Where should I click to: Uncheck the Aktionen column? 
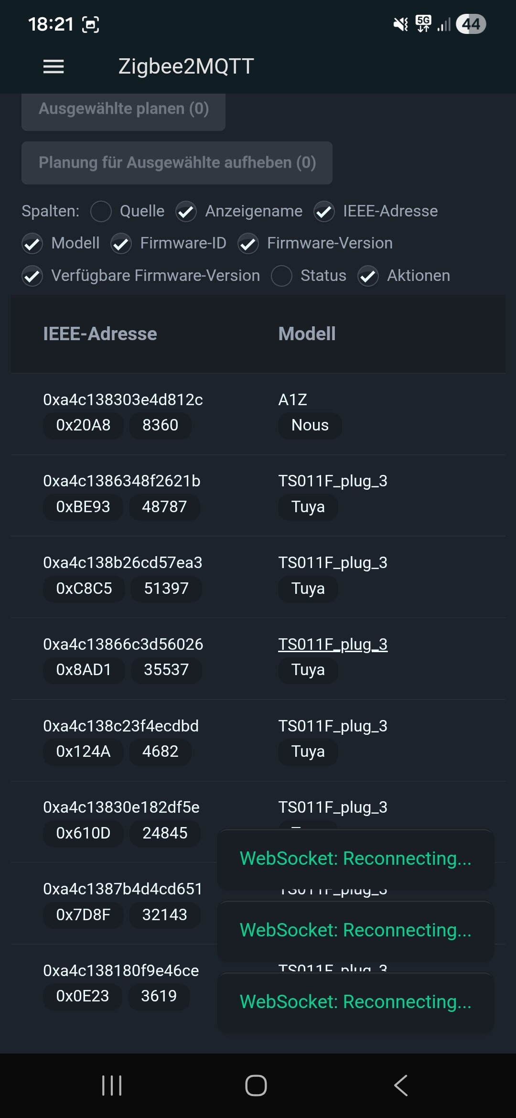coord(368,276)
